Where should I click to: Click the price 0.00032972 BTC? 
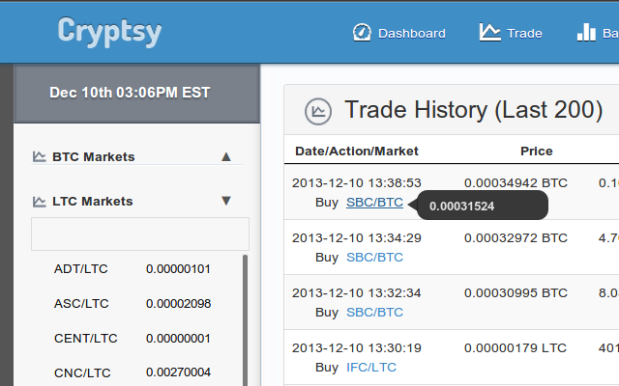516,238
